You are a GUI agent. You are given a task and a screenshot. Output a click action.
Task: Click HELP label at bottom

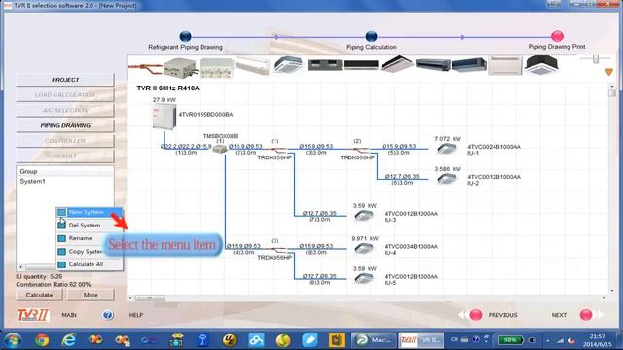(136, 315)
